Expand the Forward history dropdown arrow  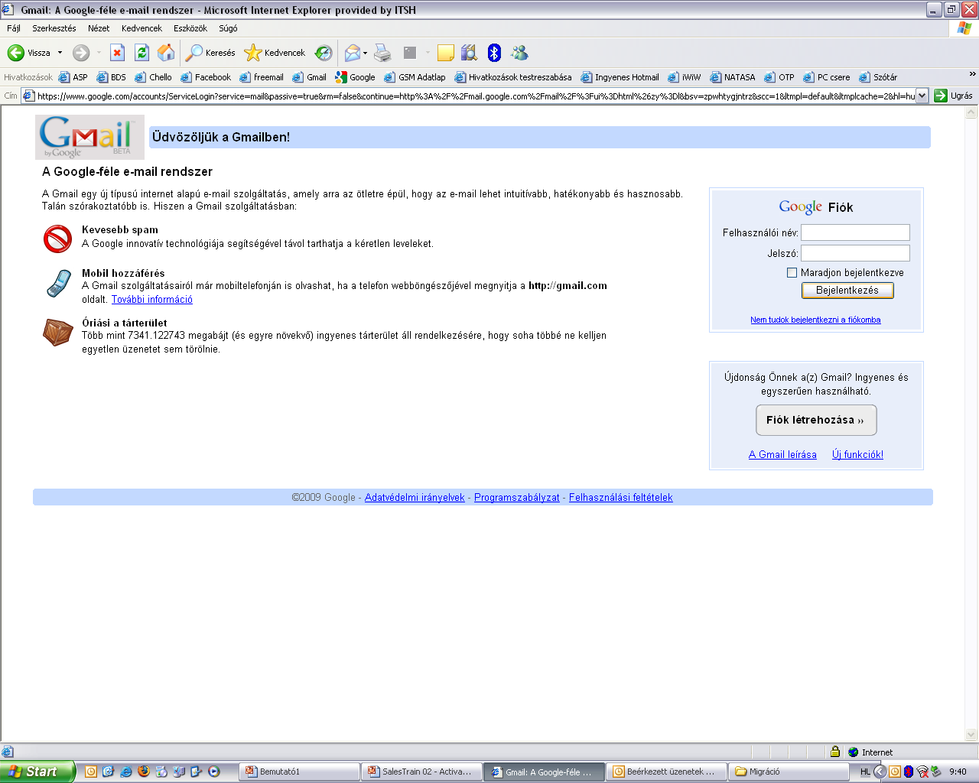99,53
